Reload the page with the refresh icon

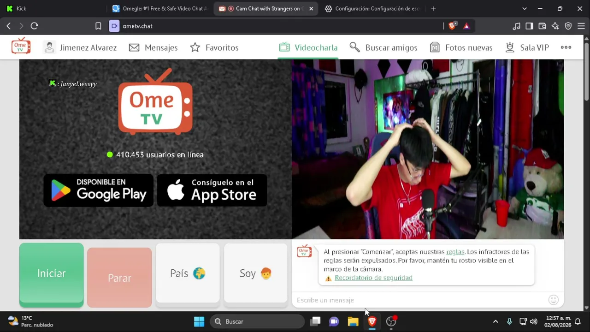click(34, 26)
